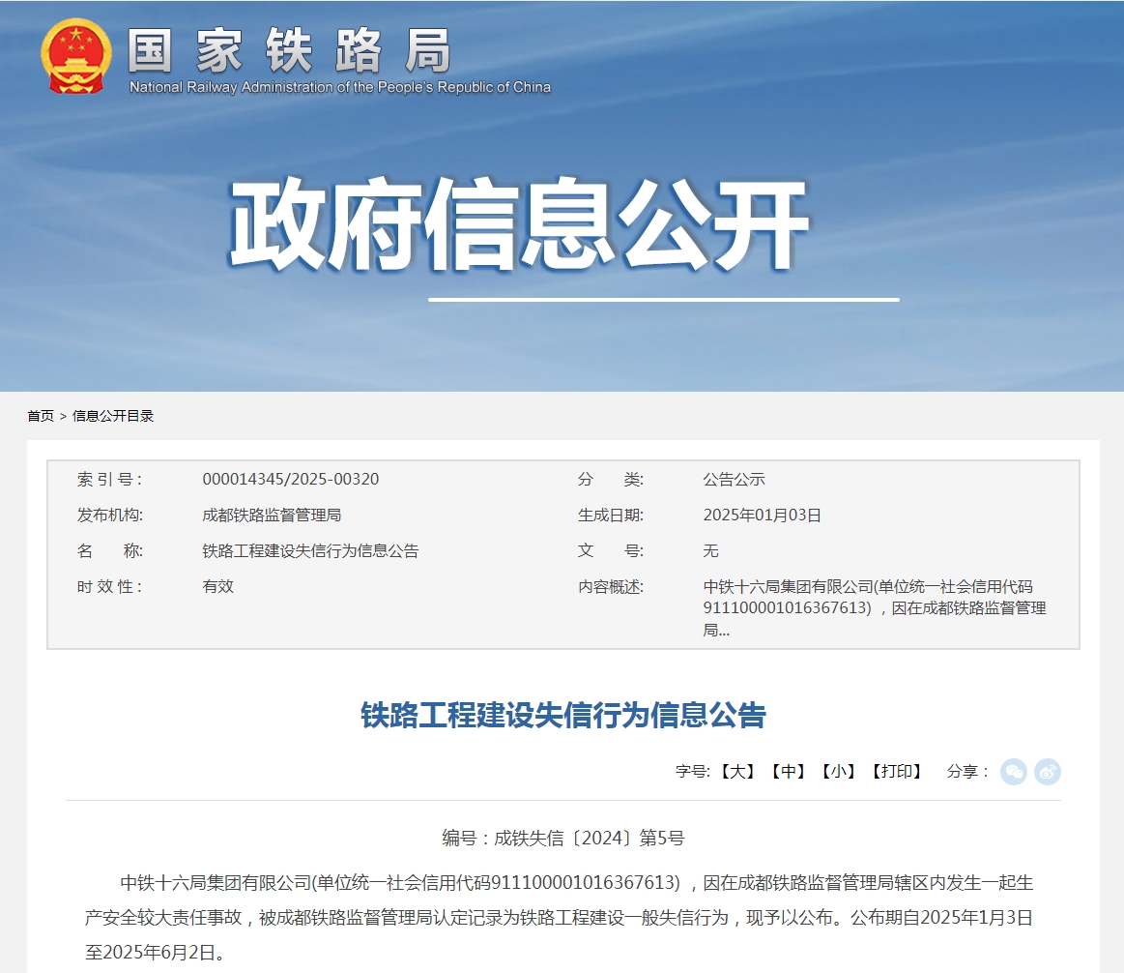This screenshot has width=1124, height=973.
Task: Click document number value 无
Action: point(710,551)
